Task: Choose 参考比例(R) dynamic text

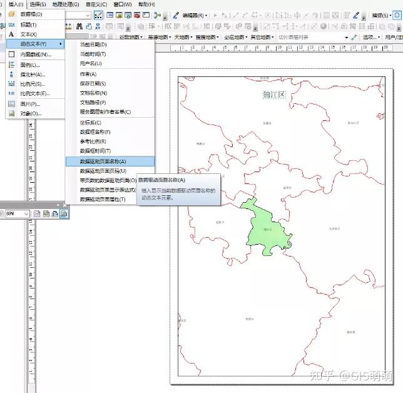Action: coord(93,141)
